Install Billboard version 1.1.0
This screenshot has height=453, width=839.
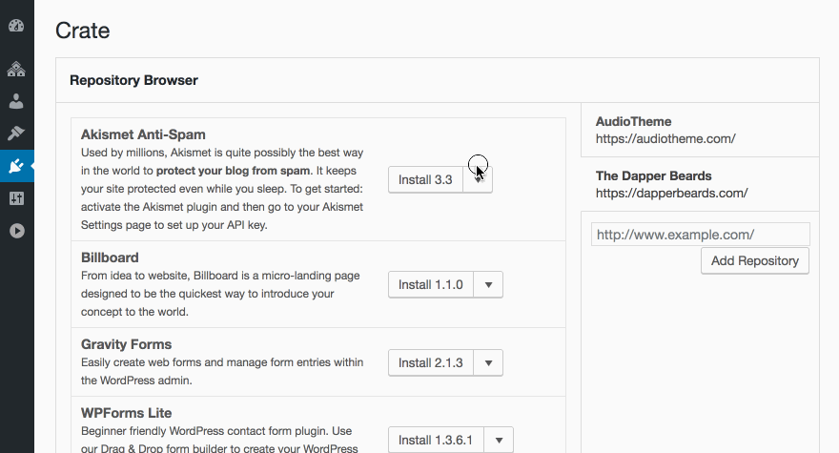point(431,285)
